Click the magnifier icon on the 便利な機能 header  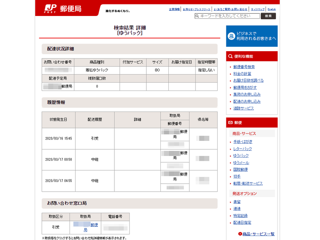tap(230, 56)
